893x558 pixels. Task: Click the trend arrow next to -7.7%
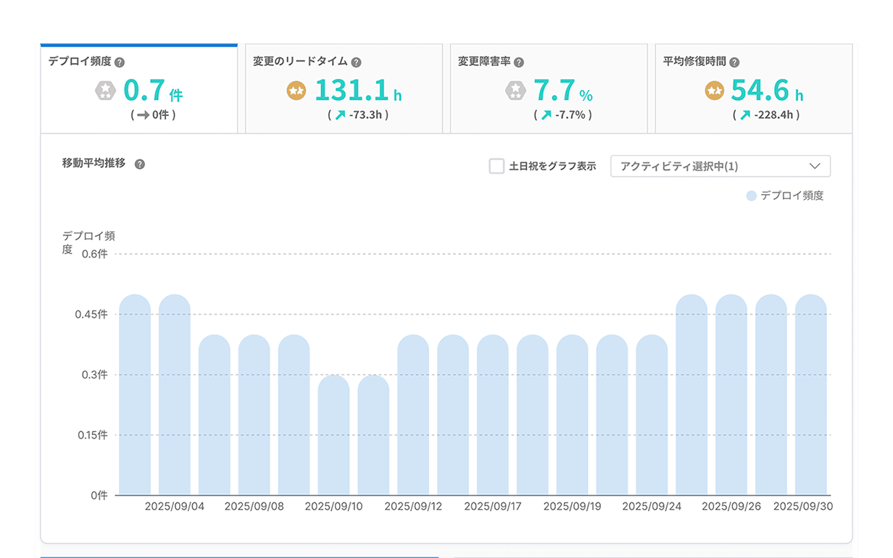pos(547,114)
